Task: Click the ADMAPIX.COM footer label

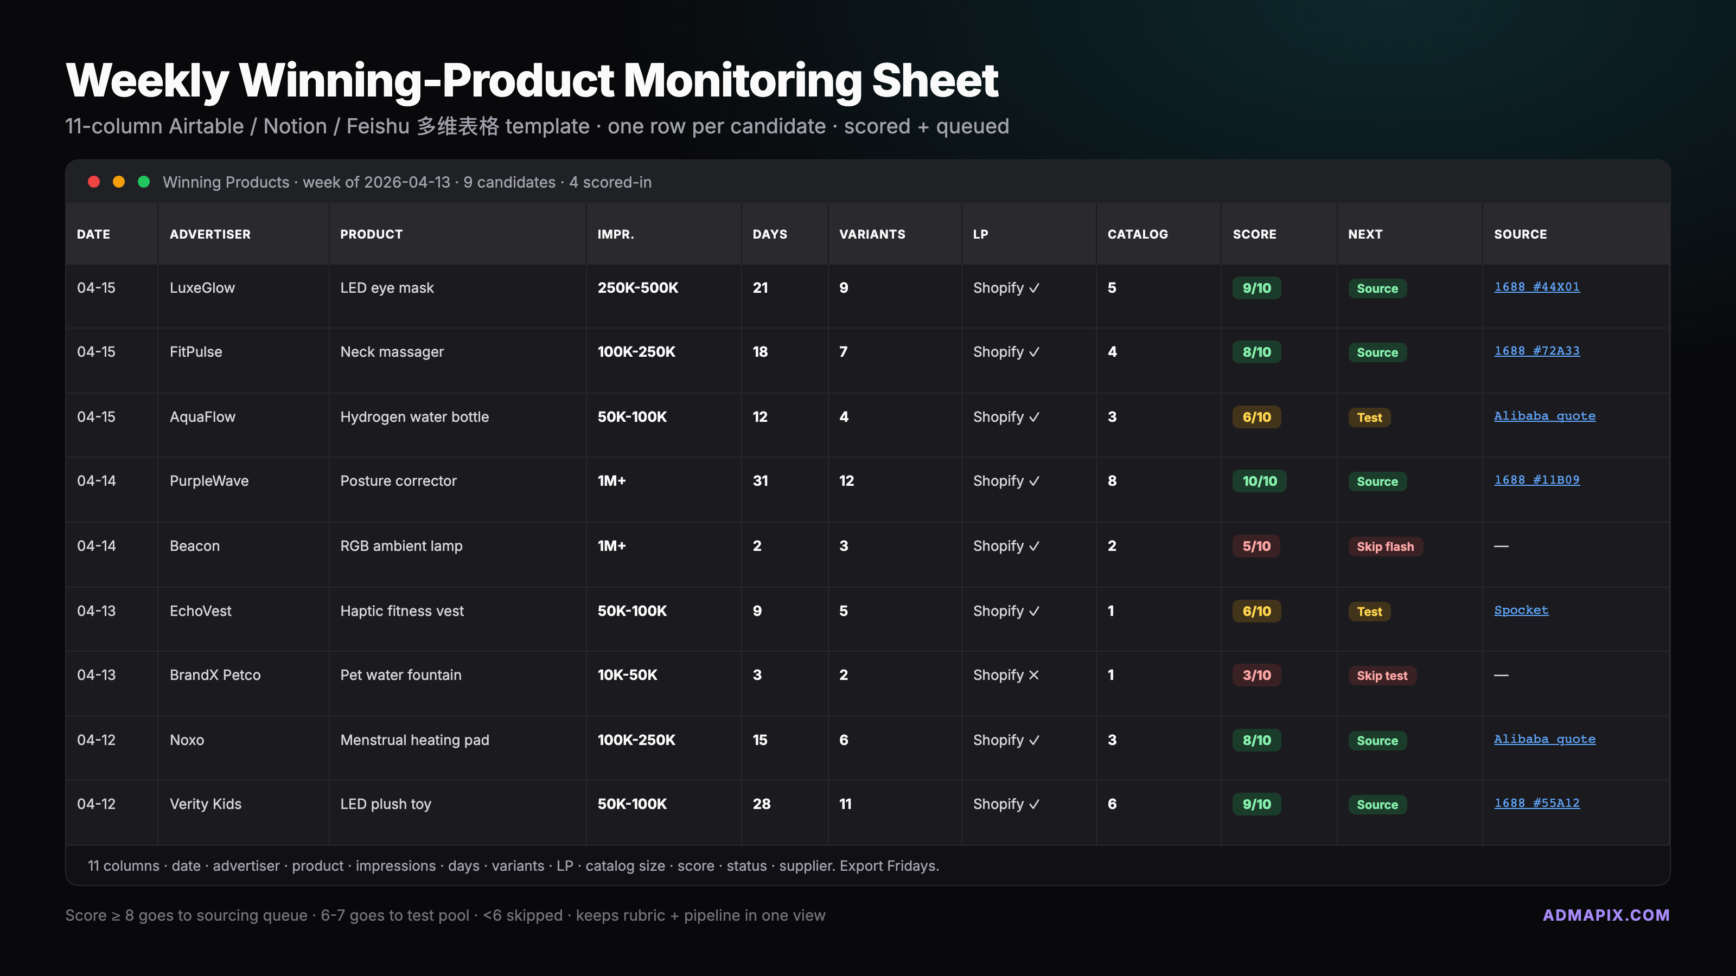Action: coord(1606,915)
